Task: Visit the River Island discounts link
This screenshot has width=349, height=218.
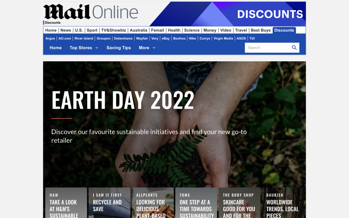Action: (x=84, y=38)
